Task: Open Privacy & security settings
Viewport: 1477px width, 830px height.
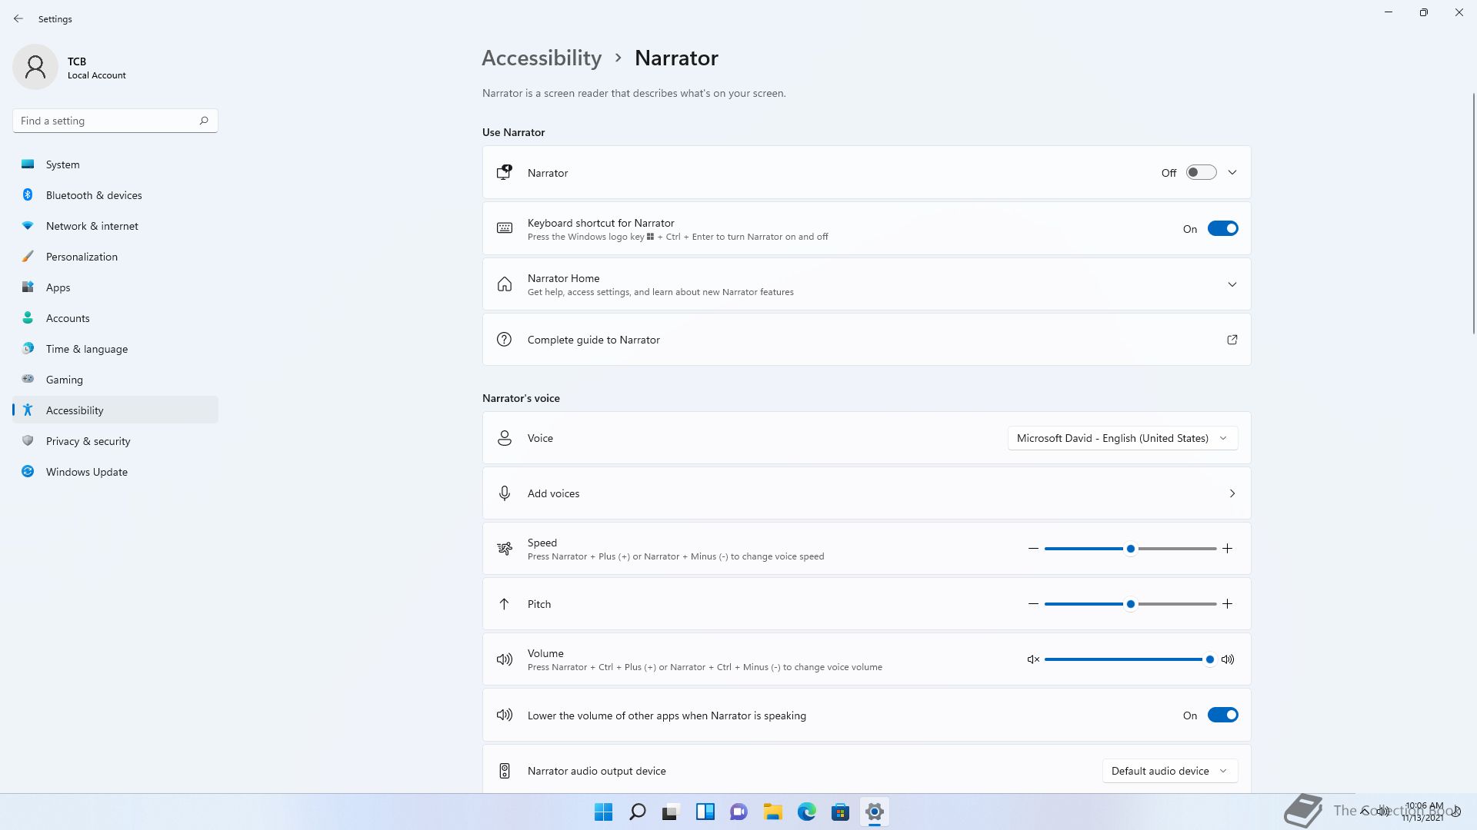Action: pos(115,441)
